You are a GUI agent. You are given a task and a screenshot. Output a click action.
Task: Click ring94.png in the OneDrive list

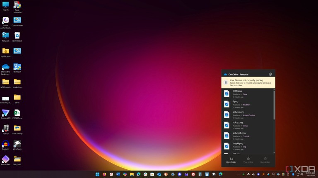coord(238,143)
